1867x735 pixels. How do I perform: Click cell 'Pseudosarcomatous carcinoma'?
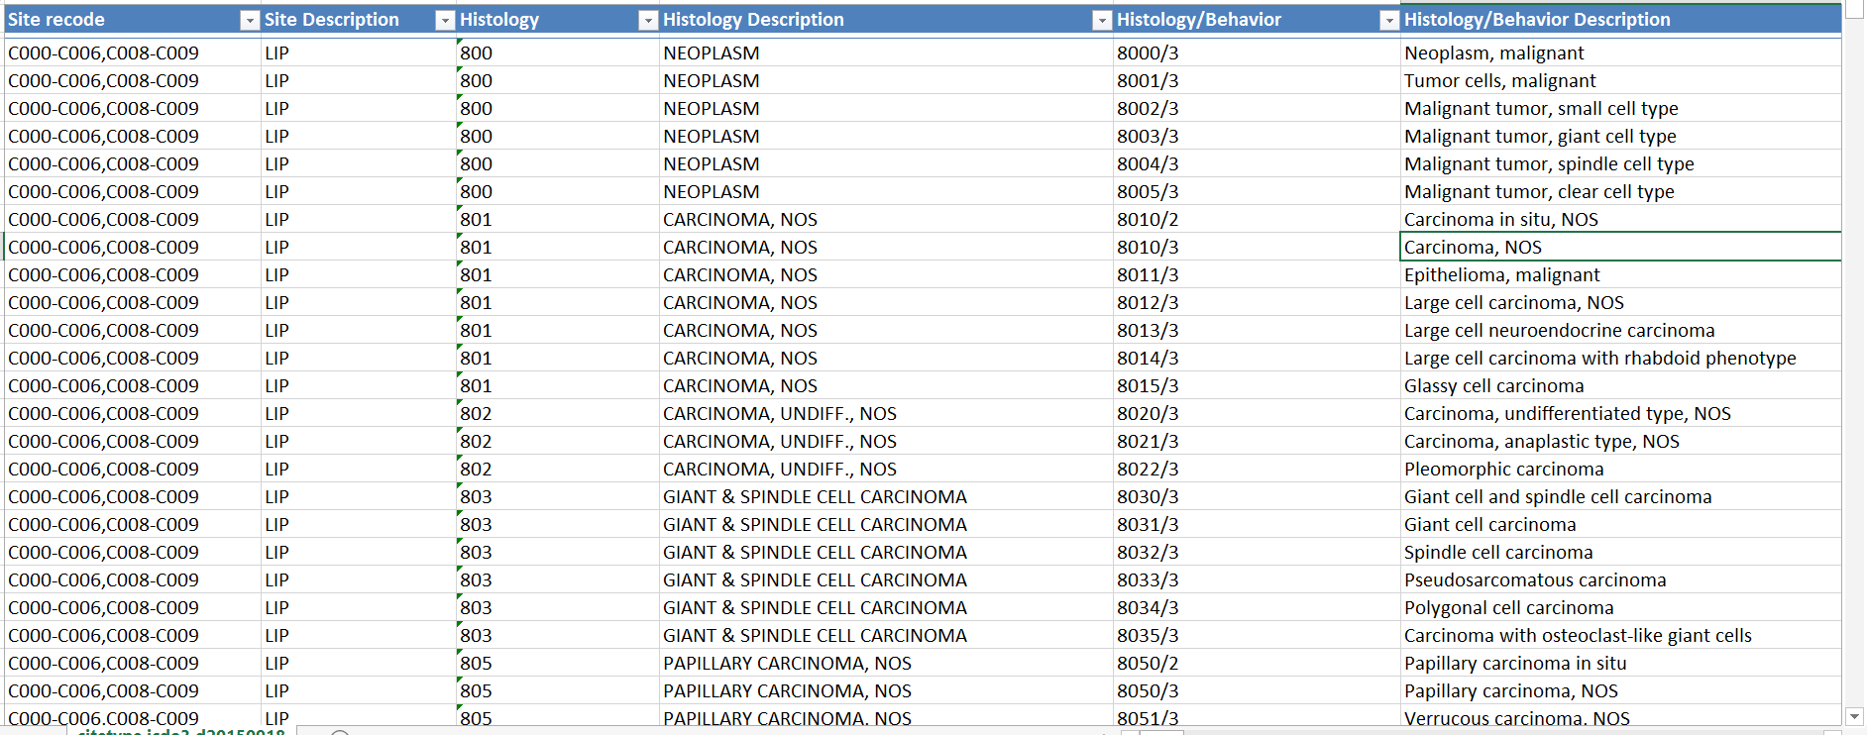click(1620, 579)
